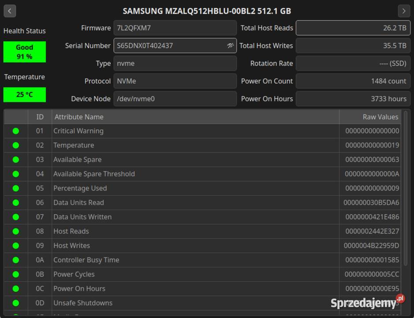Click the Raw Values column header
The width and height of the screenshot is (414, 318).
point(370,117)
